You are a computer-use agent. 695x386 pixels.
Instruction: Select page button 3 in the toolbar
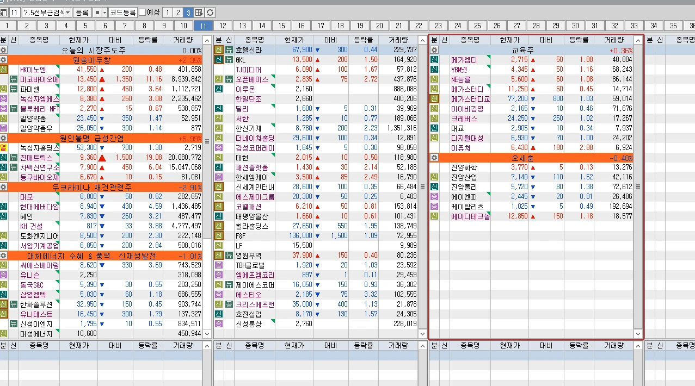point(188,12)
